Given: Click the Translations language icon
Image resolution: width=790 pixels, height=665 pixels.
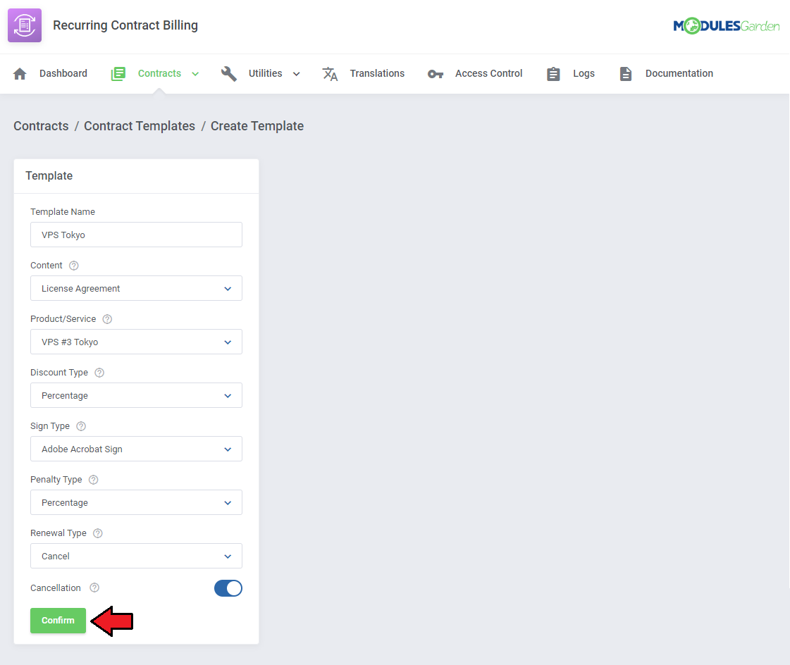Looking at the screenshot, I should point(330,73).
